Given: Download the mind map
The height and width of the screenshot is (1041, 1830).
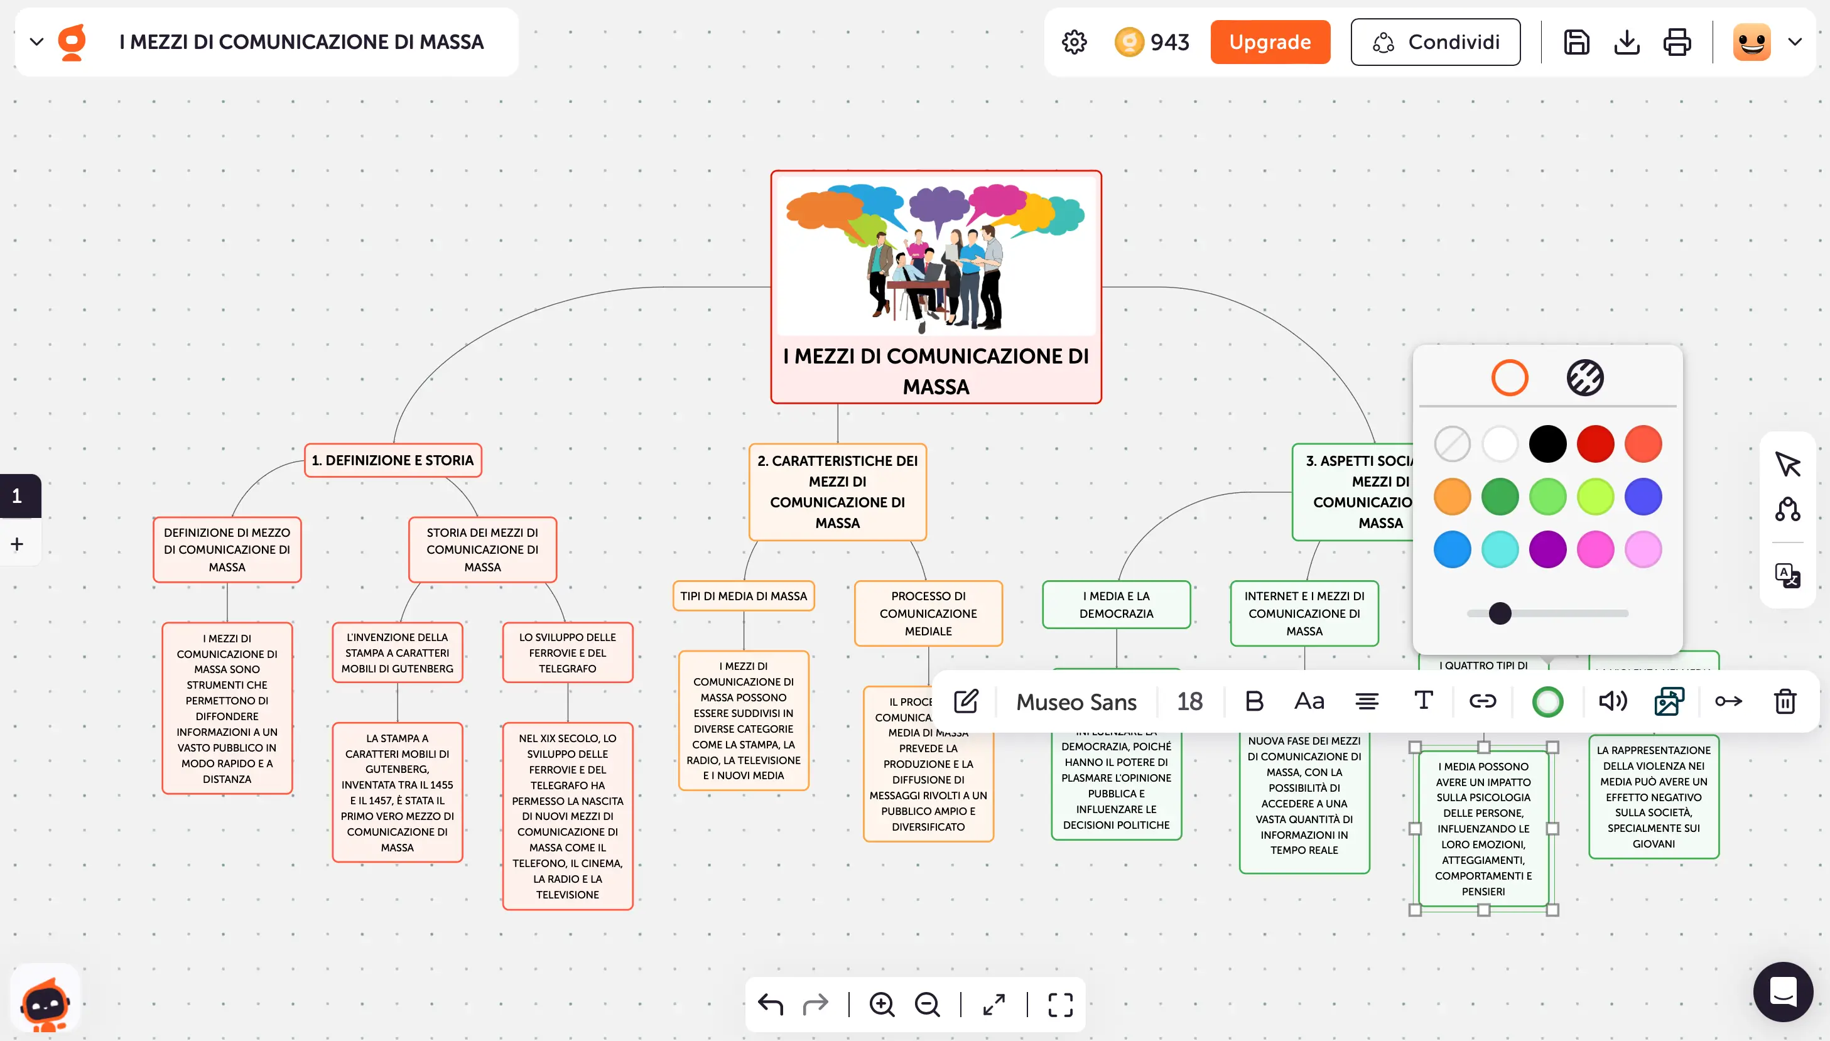Looking at the screenshot, I should pos(1626,42).
